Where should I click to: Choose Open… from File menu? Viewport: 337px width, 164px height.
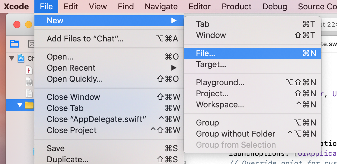109,57
